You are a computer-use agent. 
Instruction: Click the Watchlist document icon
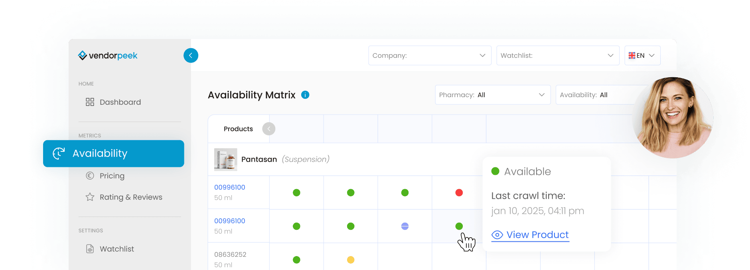point(90,249)
